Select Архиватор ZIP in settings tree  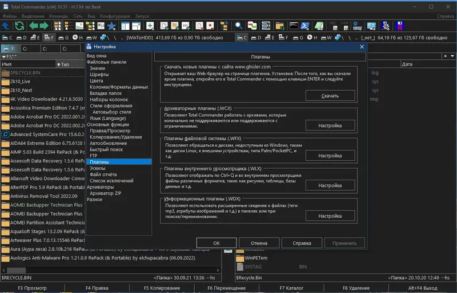[x=106, y=193]
